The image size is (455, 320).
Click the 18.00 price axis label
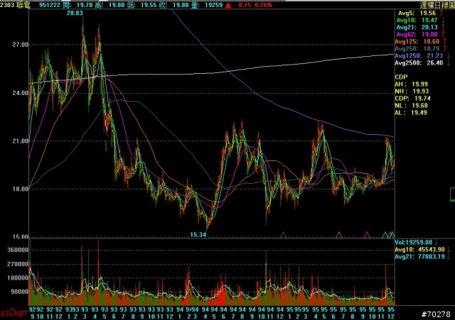(21, 189)
